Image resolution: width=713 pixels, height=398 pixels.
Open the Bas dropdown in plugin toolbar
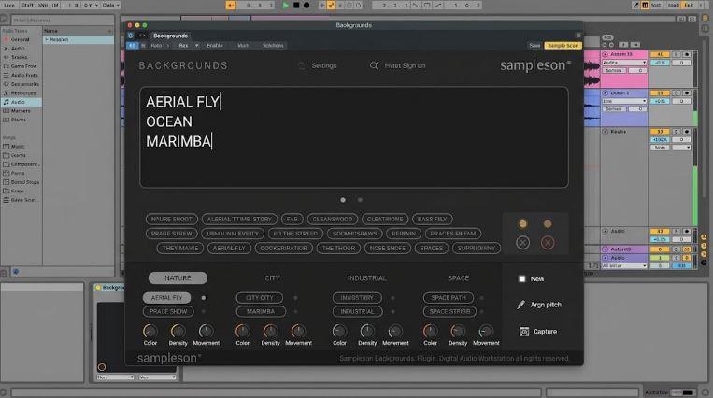(x=188, y=46)
